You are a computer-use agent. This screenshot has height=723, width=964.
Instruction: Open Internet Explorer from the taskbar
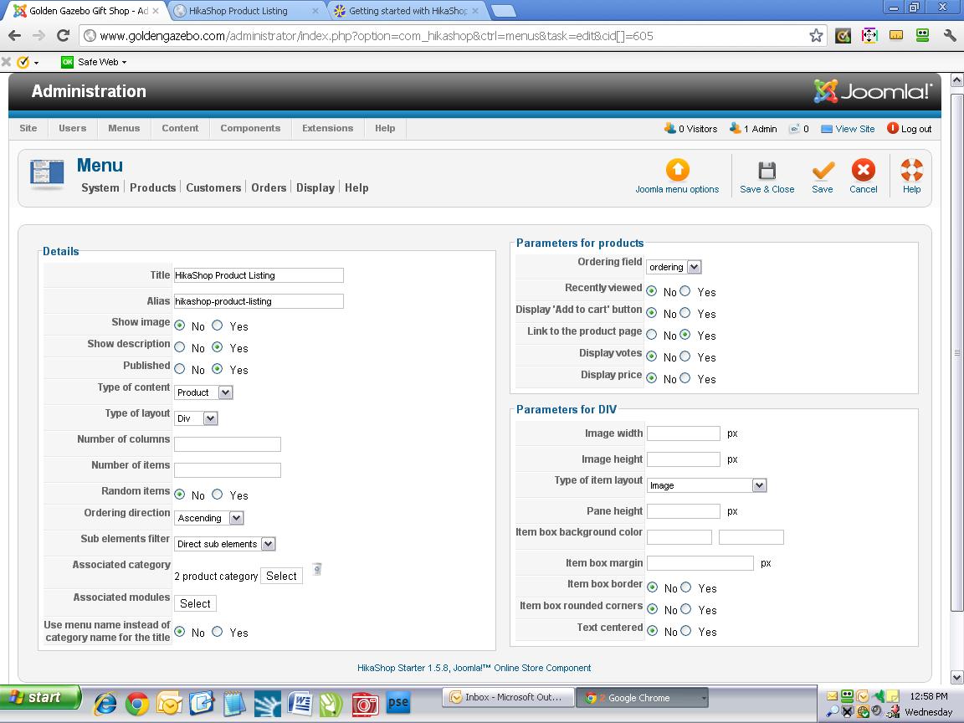pyautogui.click(x=105, y=703)
